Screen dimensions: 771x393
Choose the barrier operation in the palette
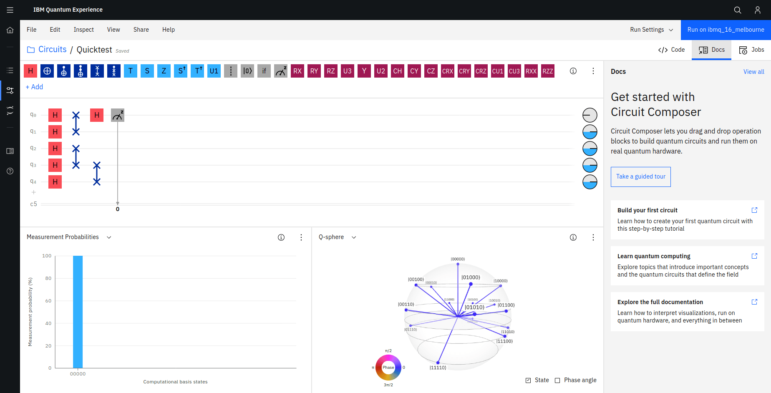231,71
